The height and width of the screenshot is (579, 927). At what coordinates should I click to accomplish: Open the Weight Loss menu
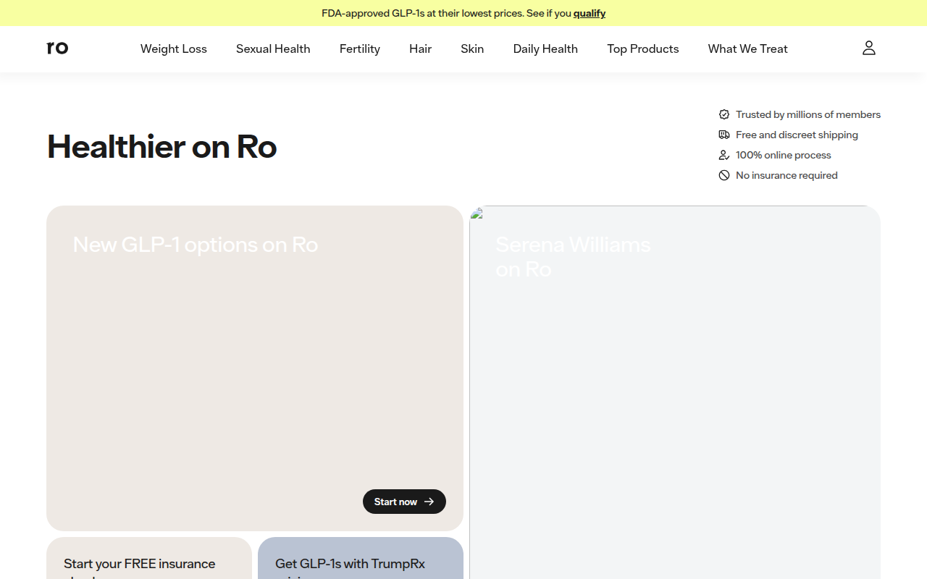tap(174, 48)
